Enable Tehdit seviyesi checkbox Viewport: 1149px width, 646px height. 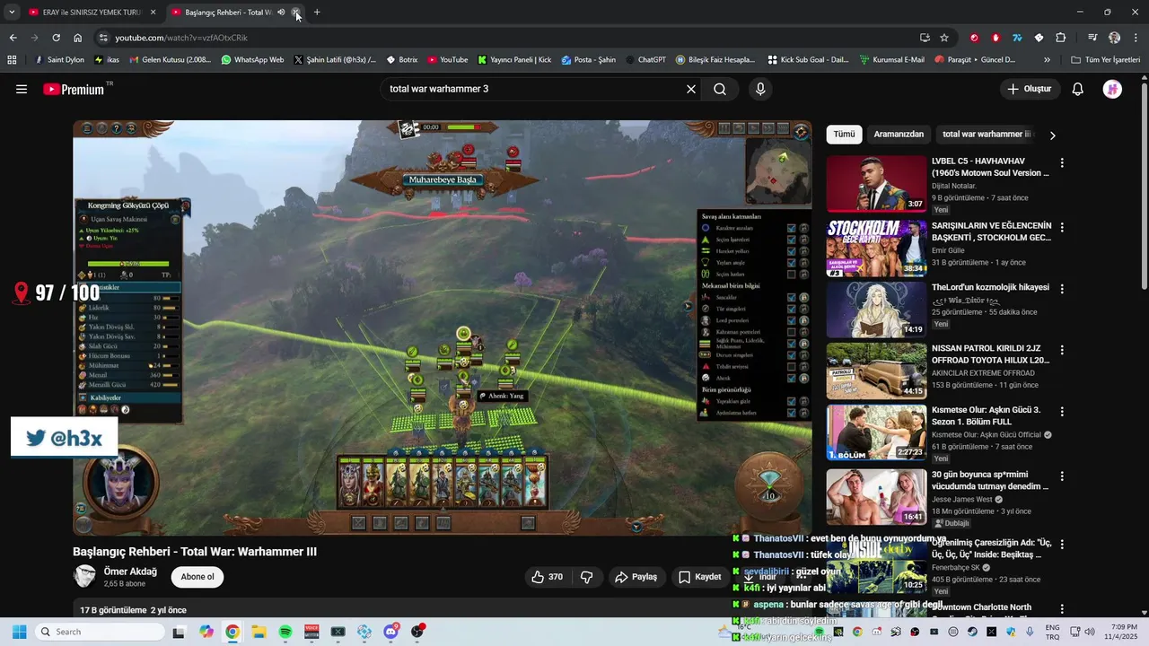[792, 367]
